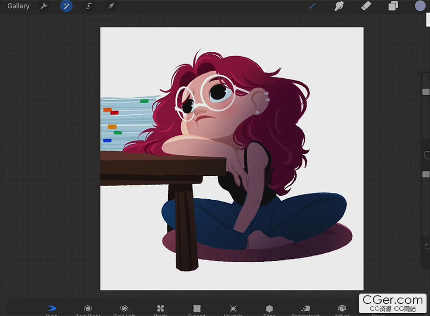This screenshot has width=430, height=316.
Task: Open the Layers panel
Action: (x=393, y=6)
